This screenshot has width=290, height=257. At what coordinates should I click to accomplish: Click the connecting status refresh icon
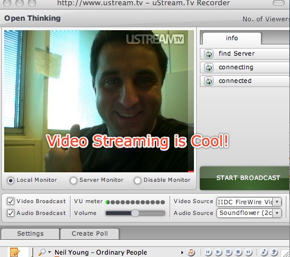point(209,68)
